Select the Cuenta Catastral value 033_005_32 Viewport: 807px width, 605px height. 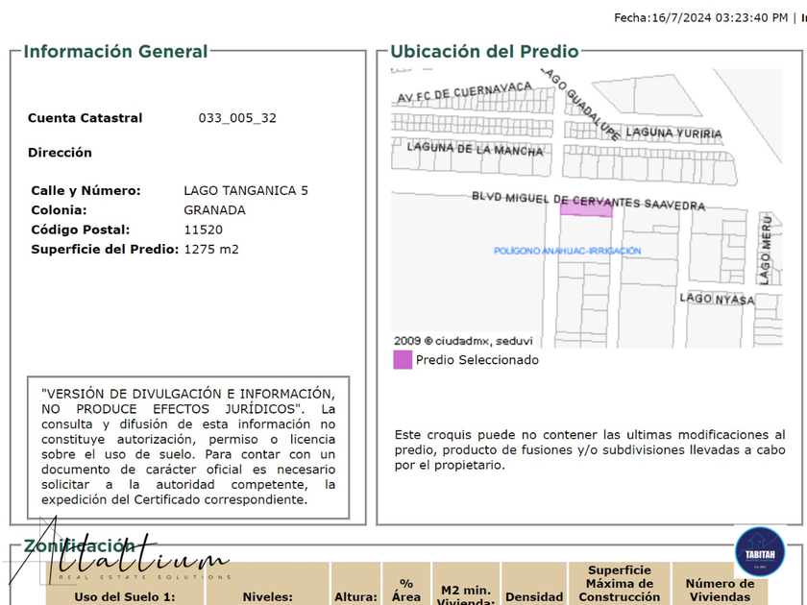(237, 118)
